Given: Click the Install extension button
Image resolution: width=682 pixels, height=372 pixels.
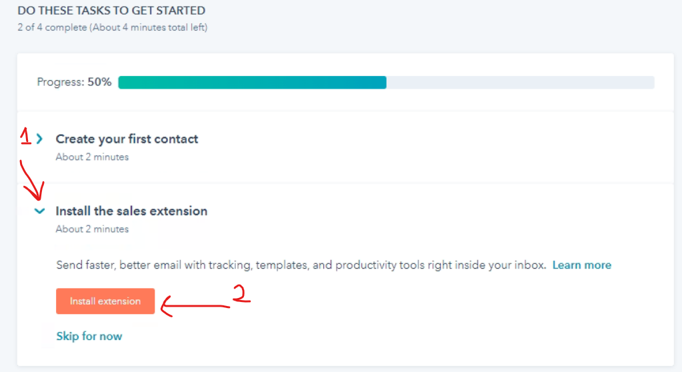Looking at the screenshot, I should [105, 301].
